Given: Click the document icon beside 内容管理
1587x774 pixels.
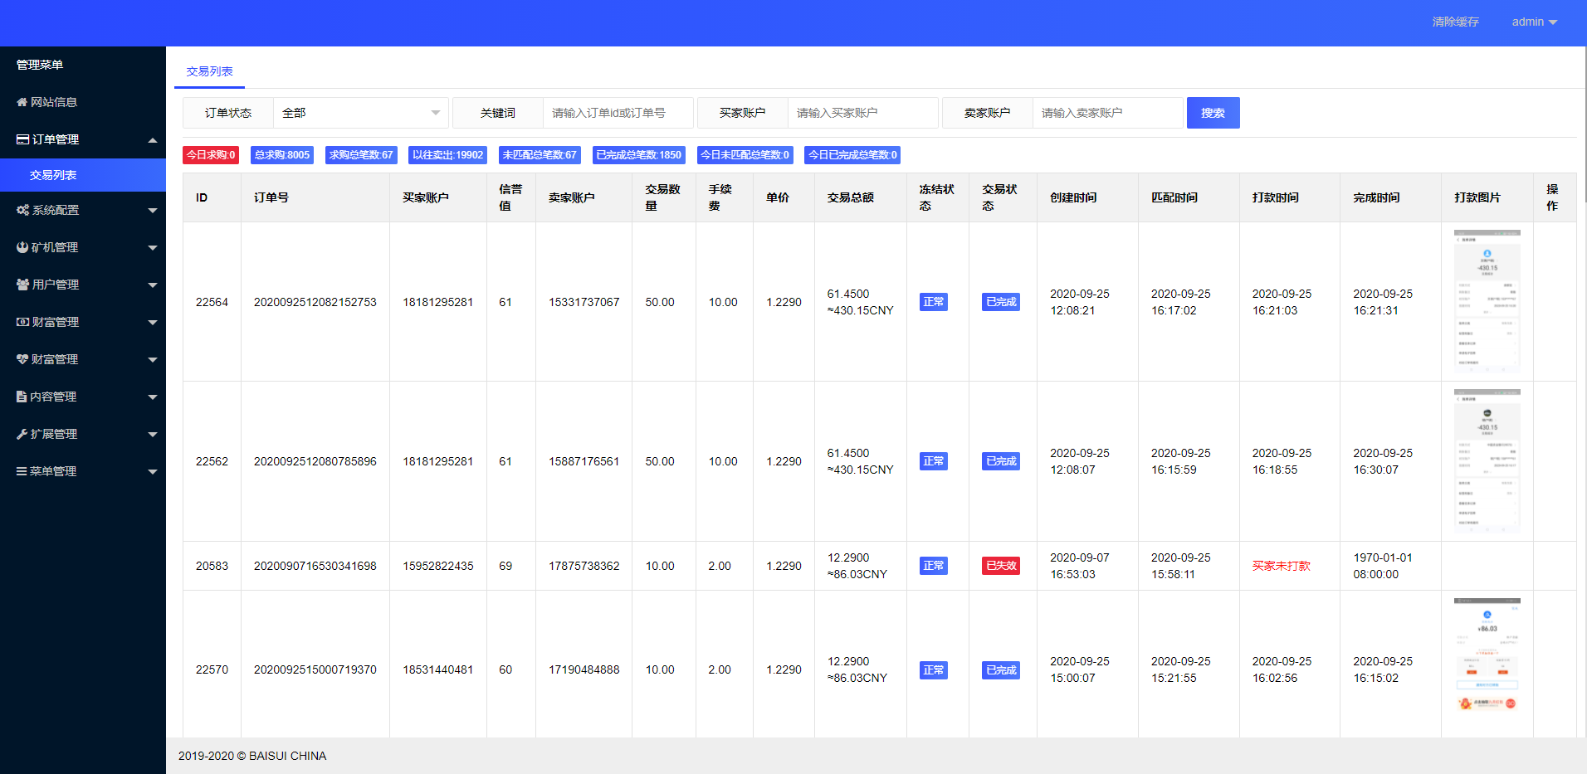Looking at the screenshot, I should click(x=22, y=397).
